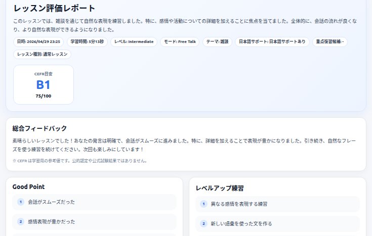Click the 素晴らしいレッスンでした feedback paragraph
The height and width of the screenshot is (236, 372).
click(184, 145)
